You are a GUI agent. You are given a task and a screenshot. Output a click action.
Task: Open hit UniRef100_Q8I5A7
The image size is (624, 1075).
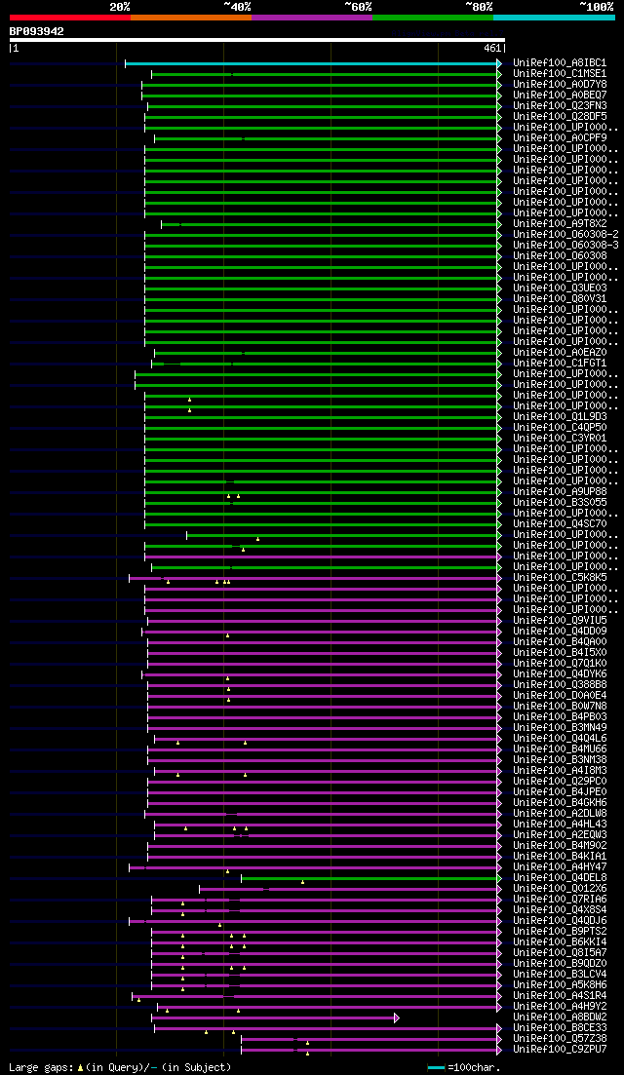560,953
